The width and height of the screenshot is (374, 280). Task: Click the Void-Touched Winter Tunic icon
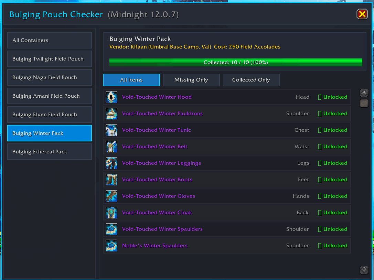coord(111,130)
